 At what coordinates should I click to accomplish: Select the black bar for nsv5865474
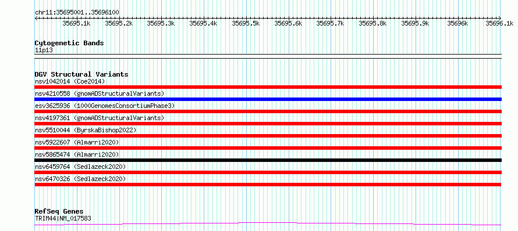click(268, 160)
